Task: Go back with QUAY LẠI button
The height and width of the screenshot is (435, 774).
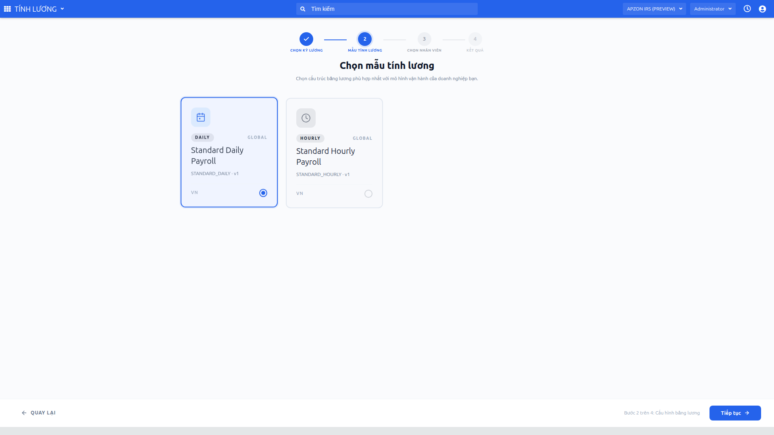Action: click(39, 413)
